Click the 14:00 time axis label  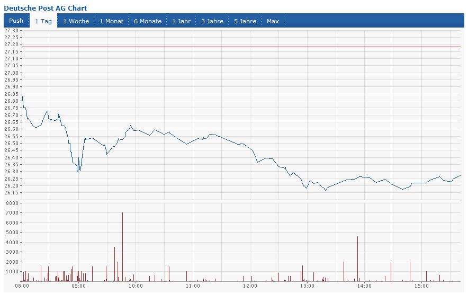[364, 286]
